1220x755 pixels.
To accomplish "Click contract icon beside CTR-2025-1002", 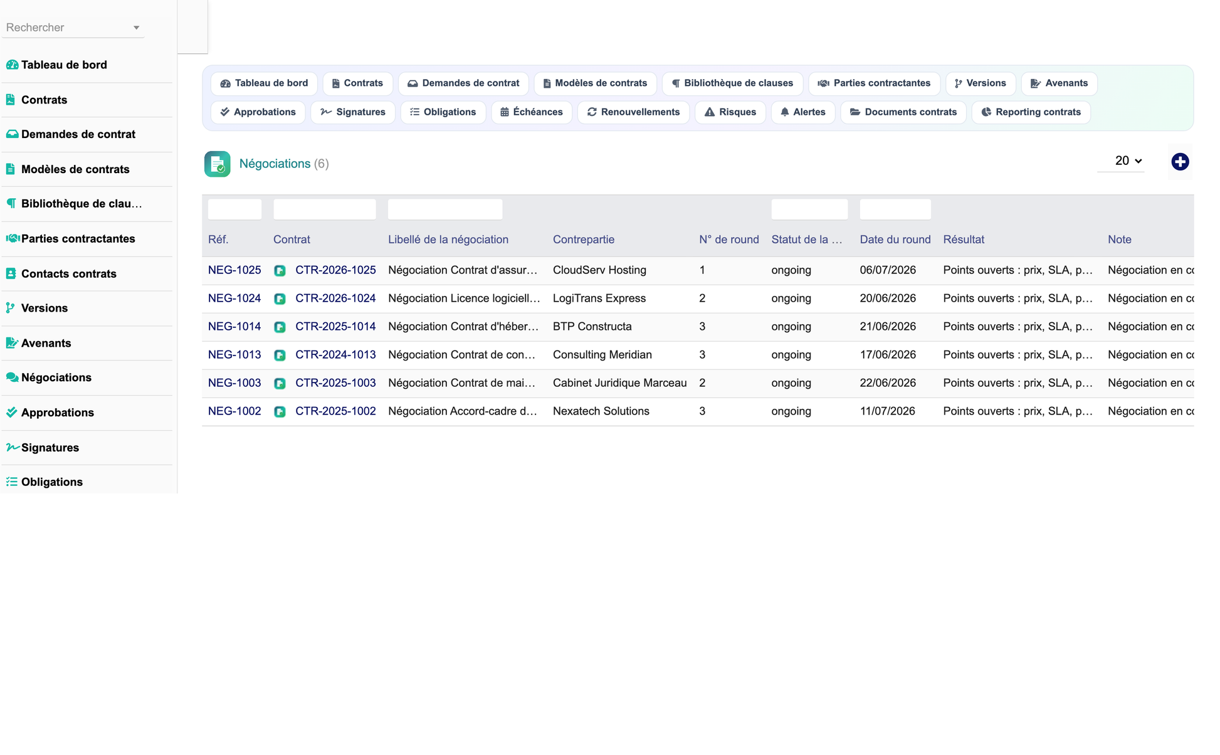I will pyautogui.click(x=280, y=412).
